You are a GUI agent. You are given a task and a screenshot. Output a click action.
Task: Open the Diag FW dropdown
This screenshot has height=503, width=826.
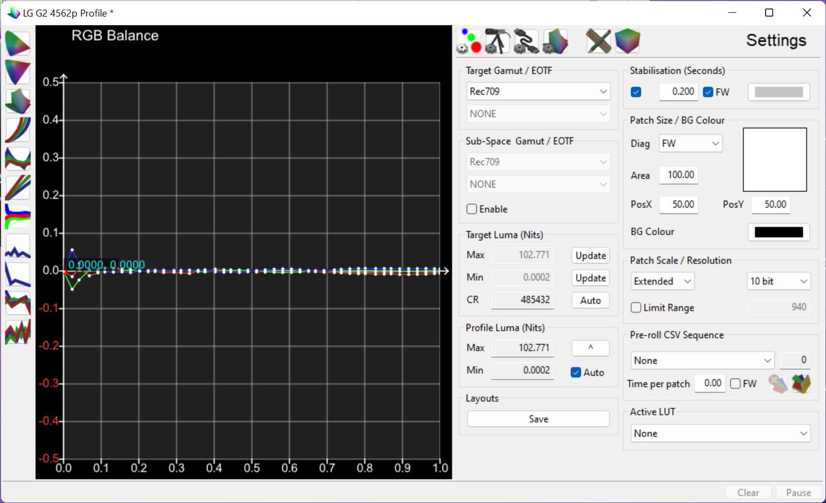(x=690, y=143)
